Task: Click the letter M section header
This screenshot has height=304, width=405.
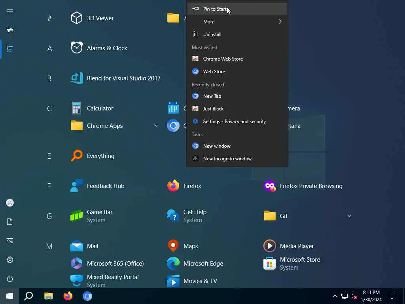Action: pyautogui.click(x=49, y=246)
